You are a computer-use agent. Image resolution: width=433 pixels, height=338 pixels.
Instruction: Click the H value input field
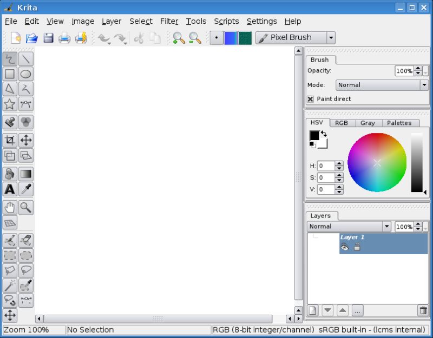click(x=326, y=166)
